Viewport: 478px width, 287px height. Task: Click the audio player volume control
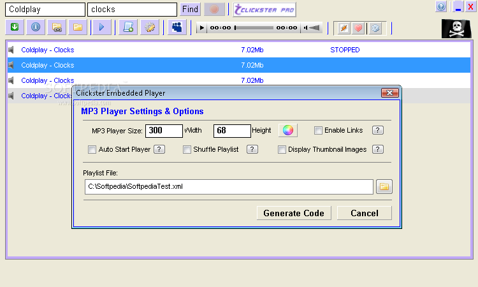[312, 28]
